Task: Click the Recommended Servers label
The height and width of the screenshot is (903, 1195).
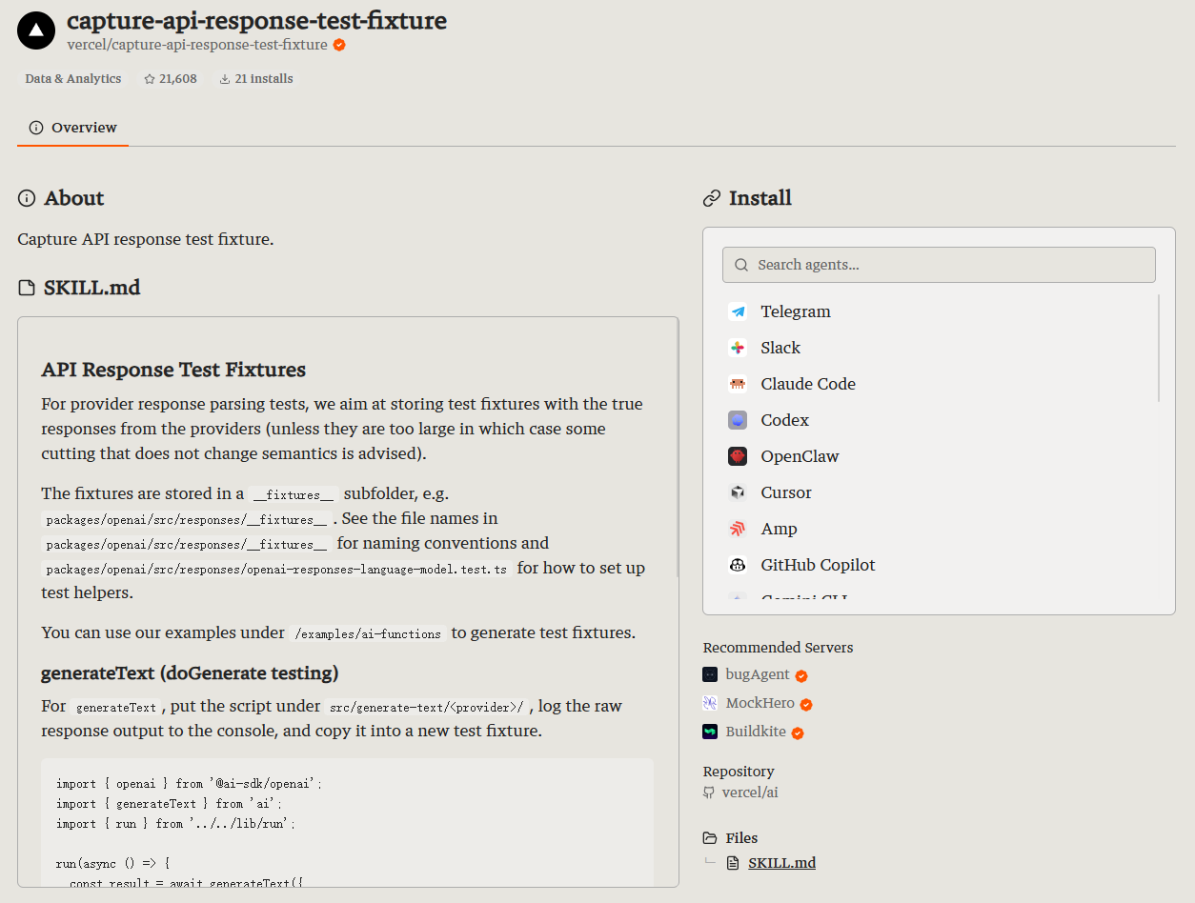Action: pyautogui.click(x=779, y=648)
